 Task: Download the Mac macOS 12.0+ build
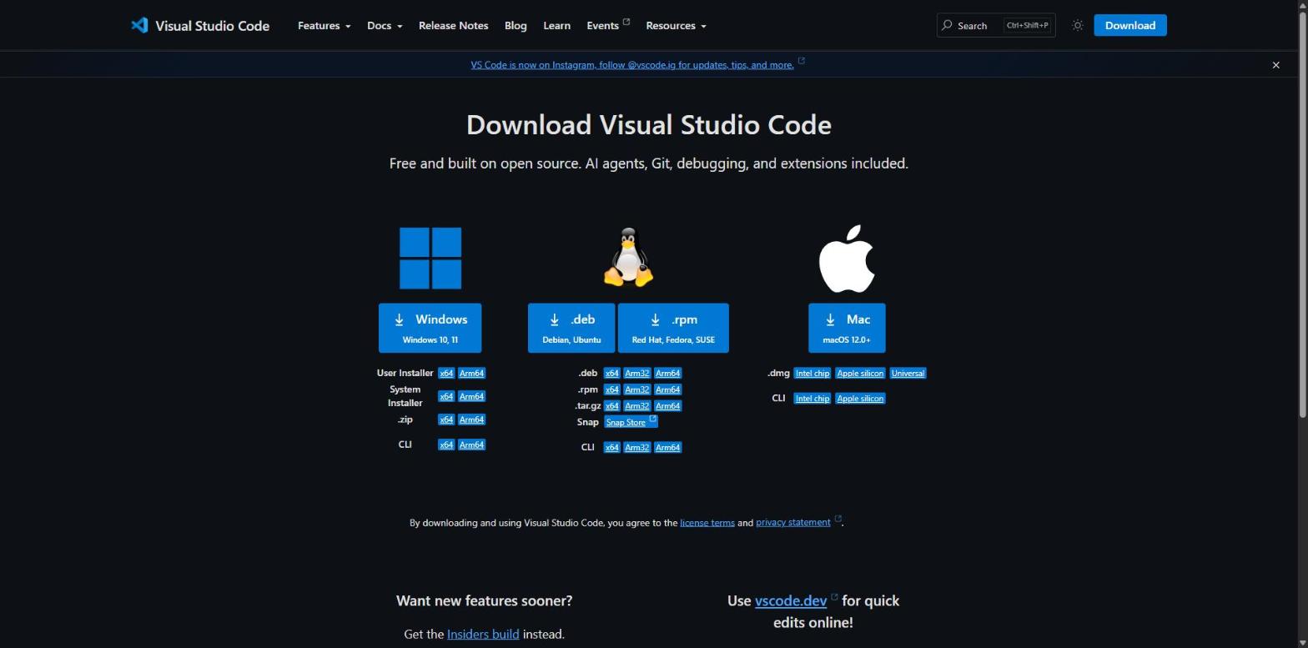(x=847, y=328)
